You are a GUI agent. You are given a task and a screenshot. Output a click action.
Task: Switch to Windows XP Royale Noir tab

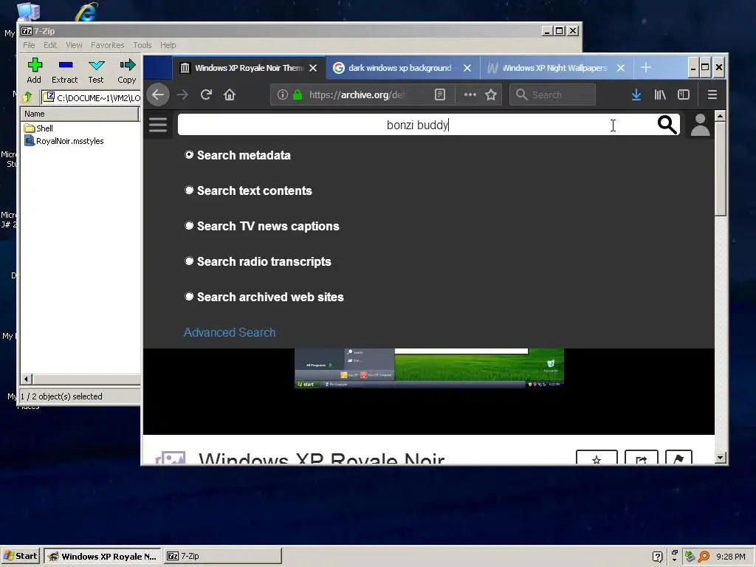pos(249,68)
